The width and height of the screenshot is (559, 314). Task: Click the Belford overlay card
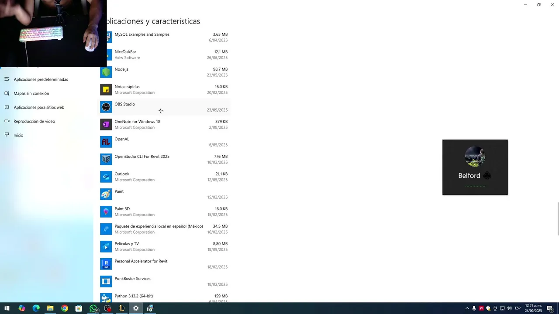(x=475, y=167)
